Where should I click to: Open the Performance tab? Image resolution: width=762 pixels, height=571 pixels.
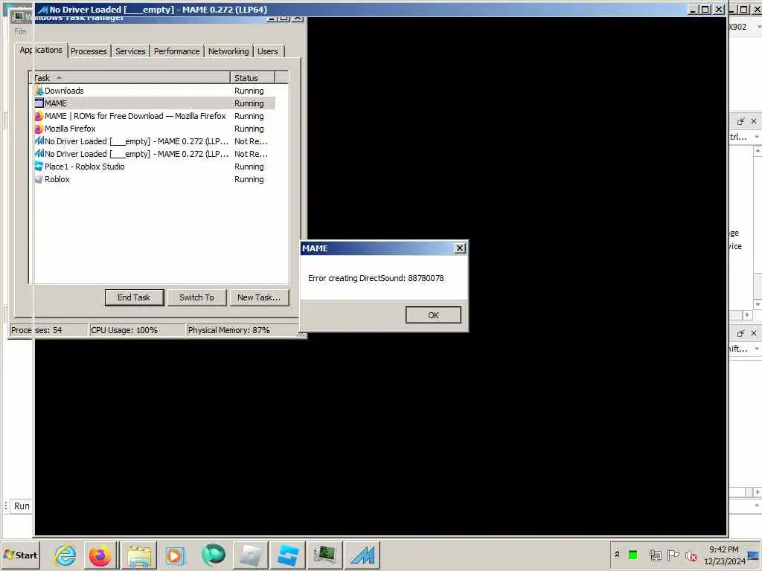[177, 51]
